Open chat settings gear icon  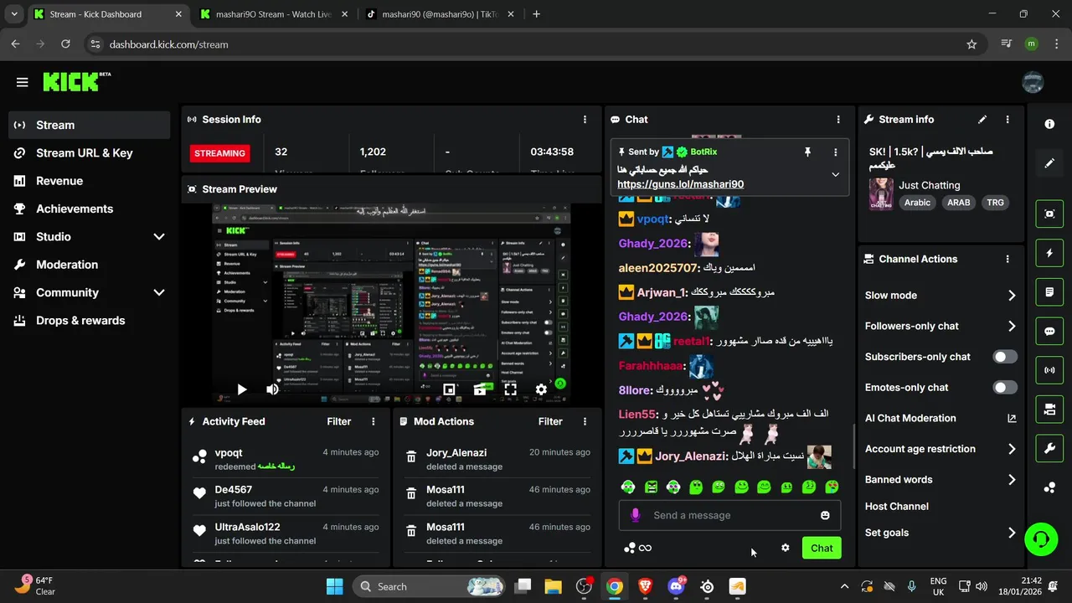785,548
